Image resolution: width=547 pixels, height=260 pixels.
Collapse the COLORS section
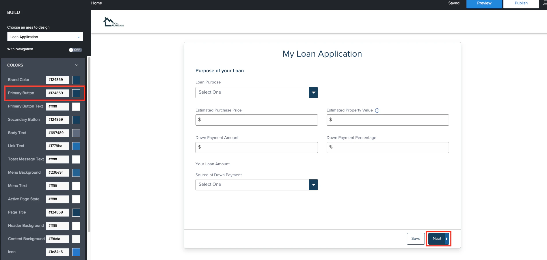(77, 65)
